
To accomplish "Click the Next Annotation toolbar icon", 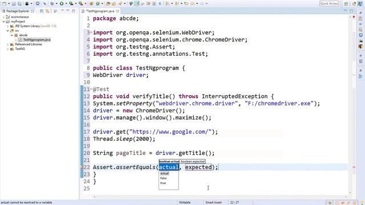I will coord(167,3).
